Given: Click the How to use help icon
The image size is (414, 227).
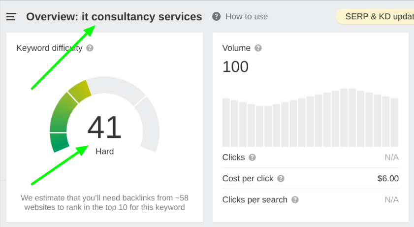Looking at the screenshot, I should (216, 17).
